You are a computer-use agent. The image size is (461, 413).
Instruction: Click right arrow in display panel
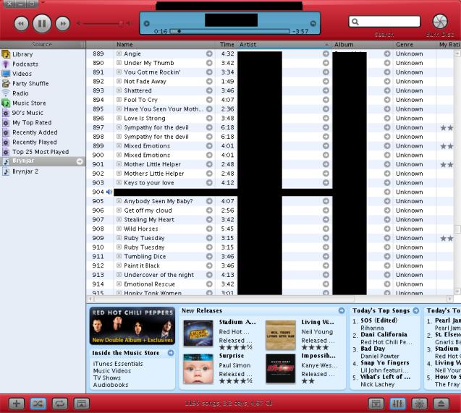tap(313, 23)
